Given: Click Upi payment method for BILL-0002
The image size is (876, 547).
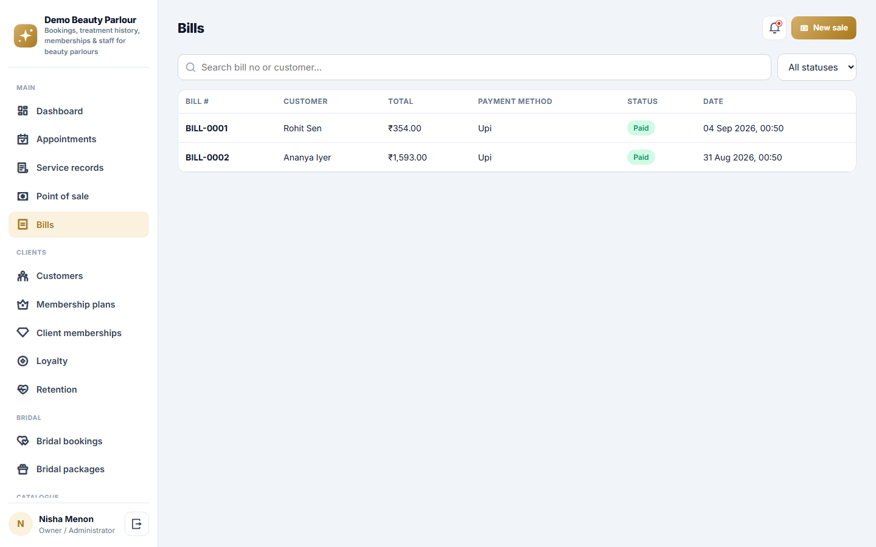Looking at the screenshot, I should click(485, 157).
